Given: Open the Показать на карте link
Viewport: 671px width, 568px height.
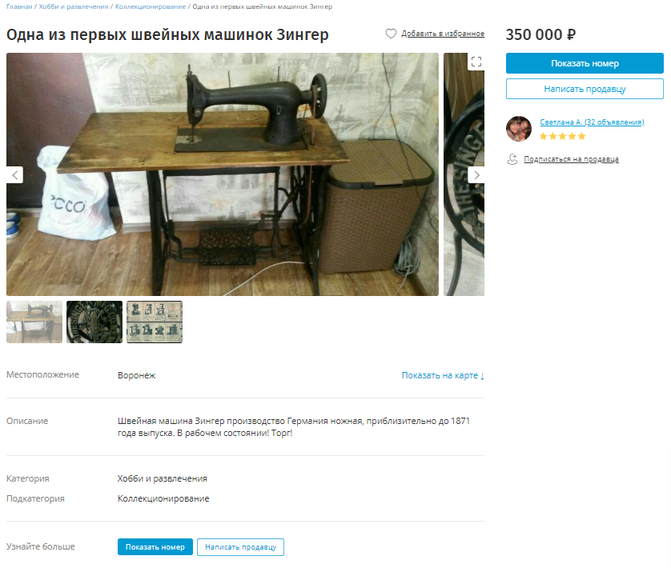Looking at the screenshot, I should coord(443,375).
